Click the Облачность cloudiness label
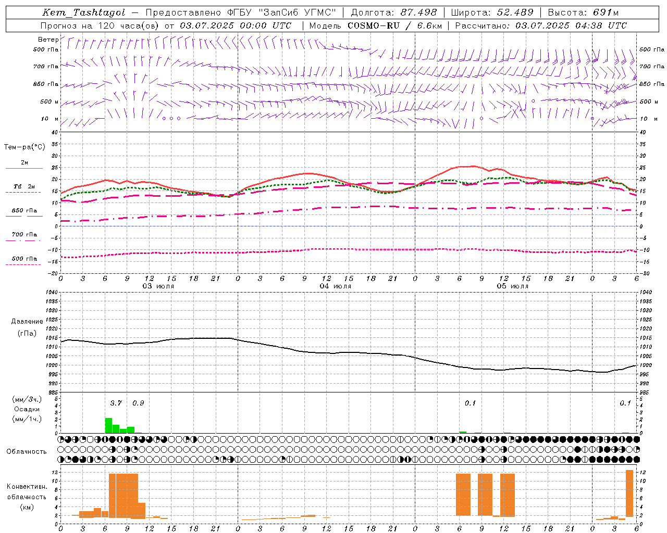 tap(27, 451)
